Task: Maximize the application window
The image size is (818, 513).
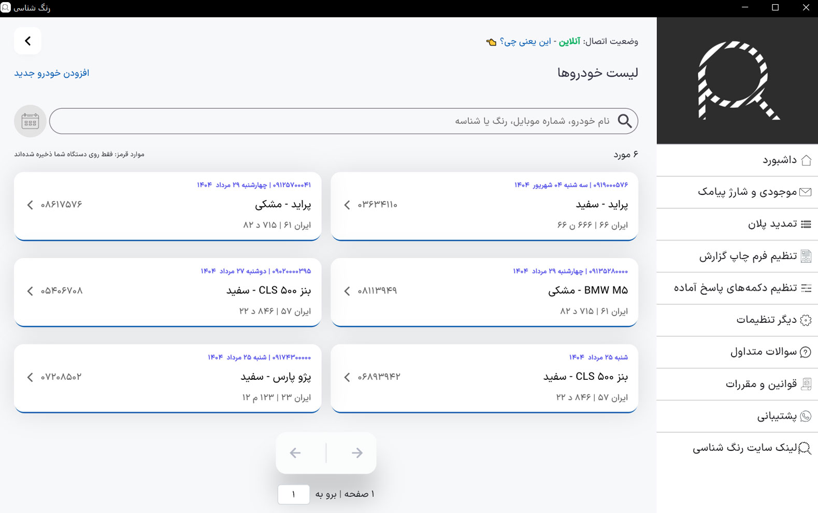Action: (776, 8)
